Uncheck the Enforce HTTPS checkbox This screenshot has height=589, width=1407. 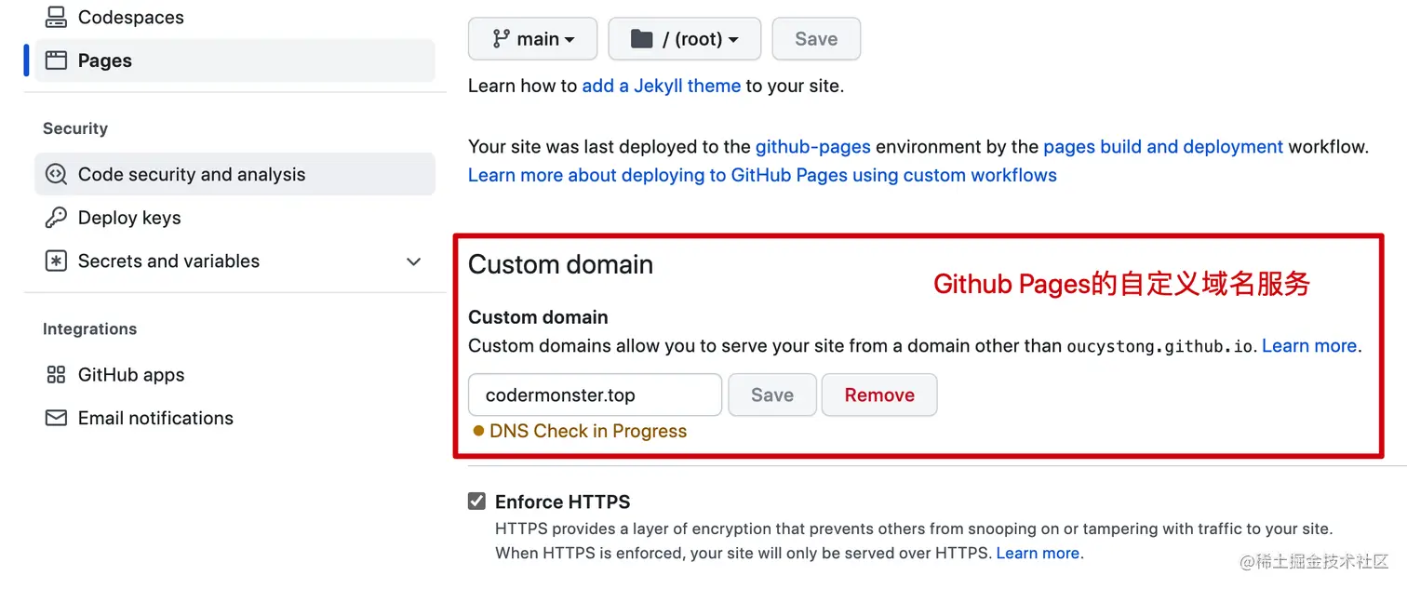pos(476,502)
